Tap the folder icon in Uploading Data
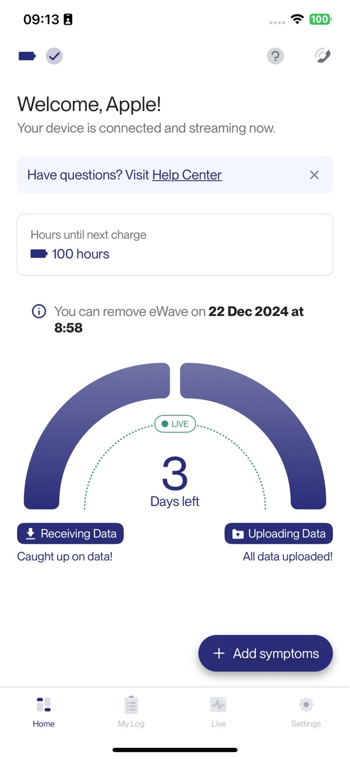350x759 pixels. (238, 534)
